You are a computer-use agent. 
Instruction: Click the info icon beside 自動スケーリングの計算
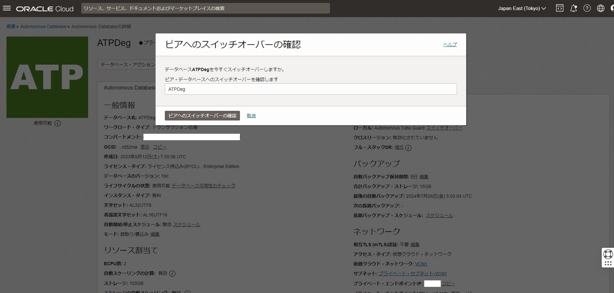tap(172, 274)
